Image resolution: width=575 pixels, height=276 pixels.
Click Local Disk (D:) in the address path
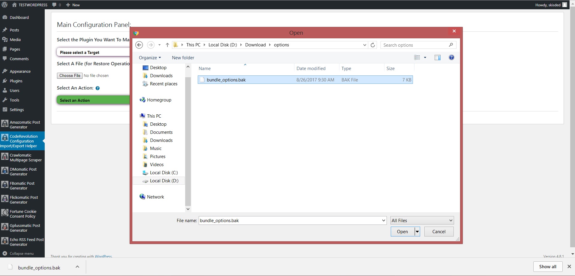[223, 45]
